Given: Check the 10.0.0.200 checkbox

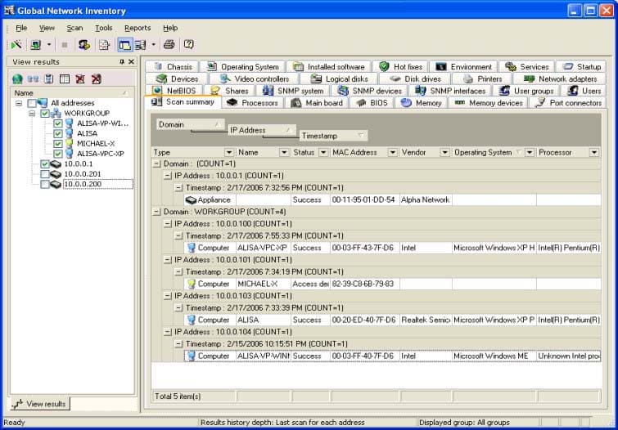Looking at the screenshot, I should click(x=45, y=184).
